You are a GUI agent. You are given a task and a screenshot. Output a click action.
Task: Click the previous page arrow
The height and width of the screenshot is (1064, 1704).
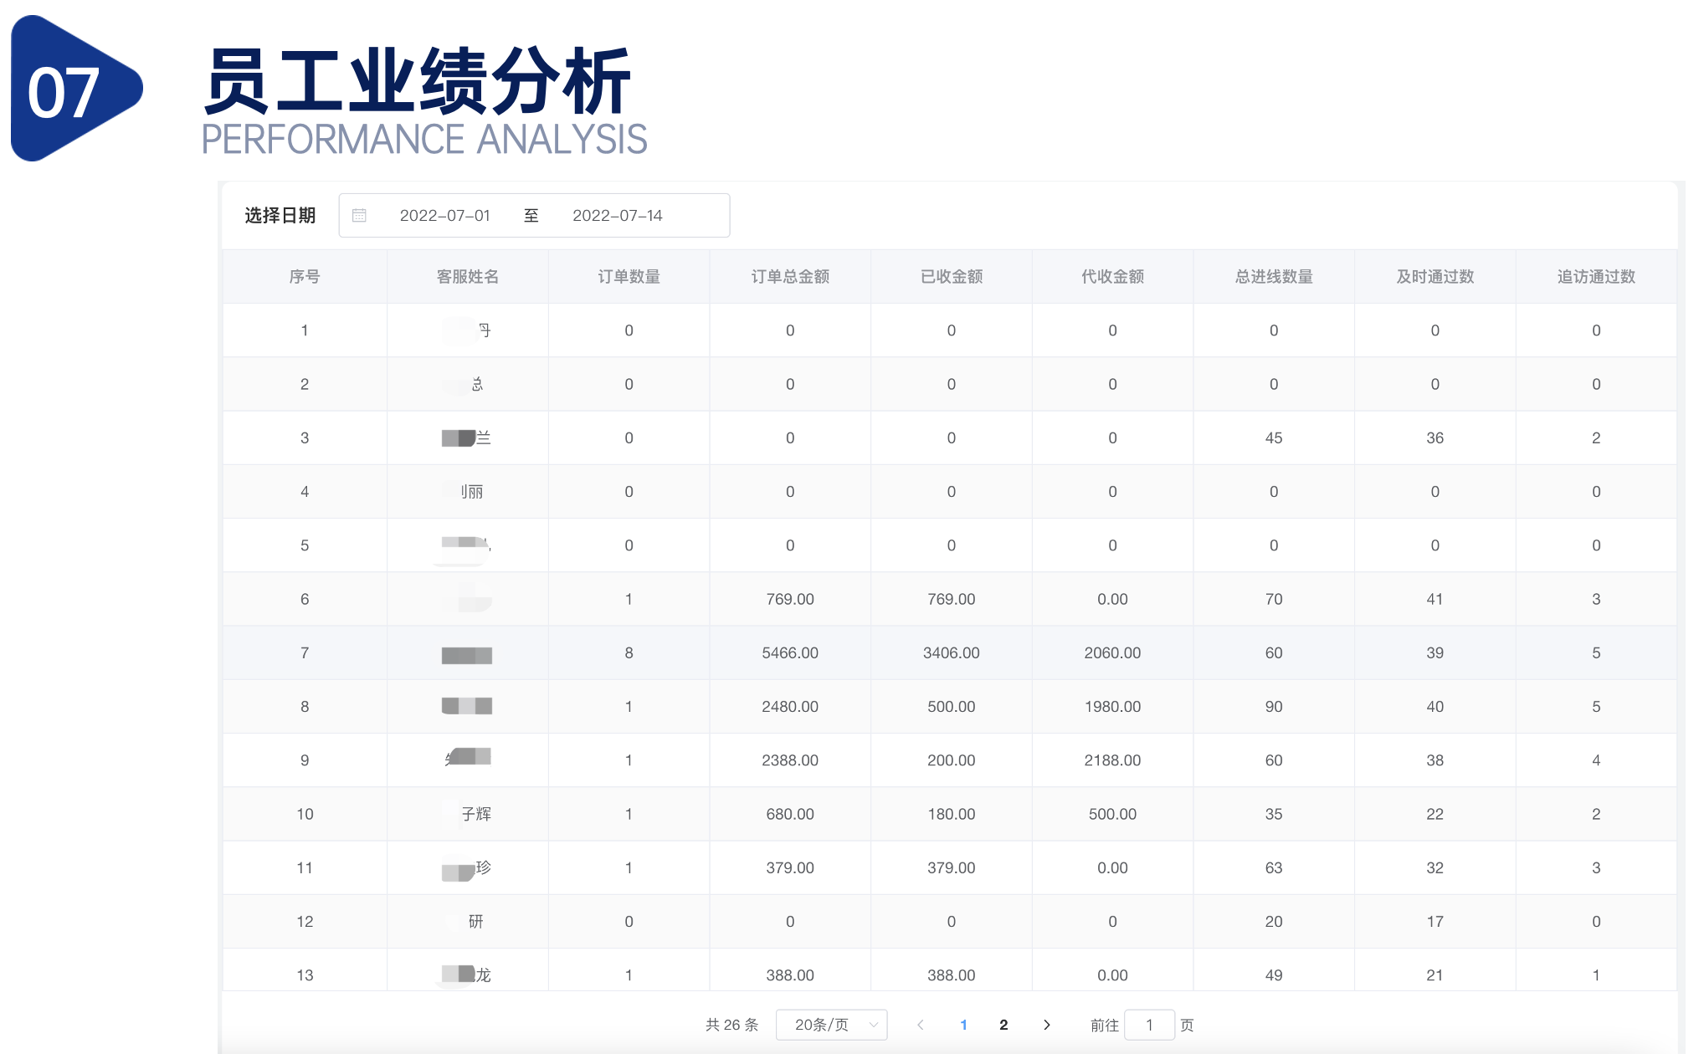click(x=921, y=1024)
